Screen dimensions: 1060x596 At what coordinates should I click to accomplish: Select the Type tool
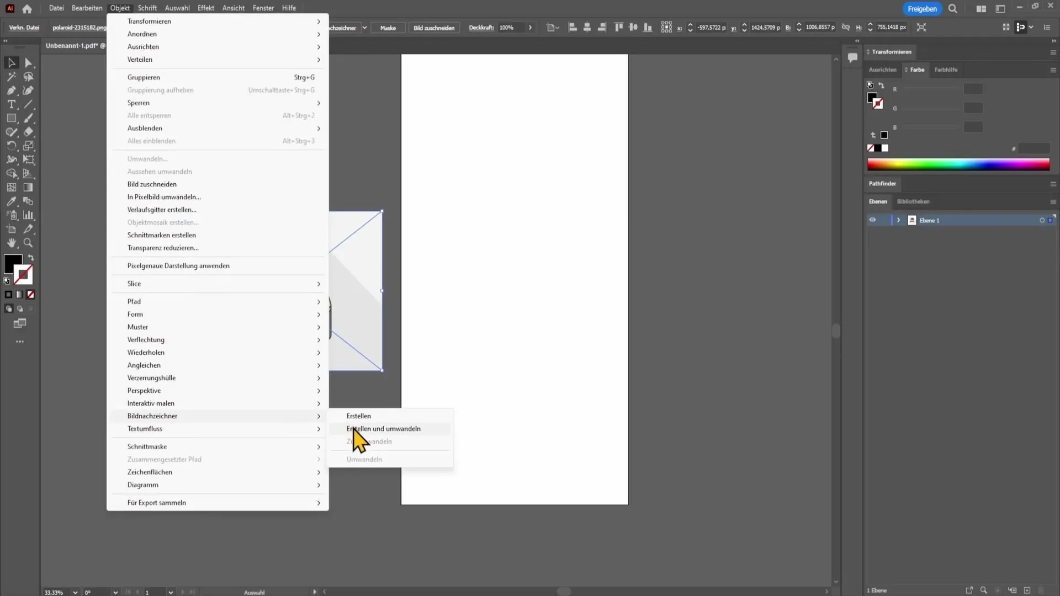click(x=12, y=104)
